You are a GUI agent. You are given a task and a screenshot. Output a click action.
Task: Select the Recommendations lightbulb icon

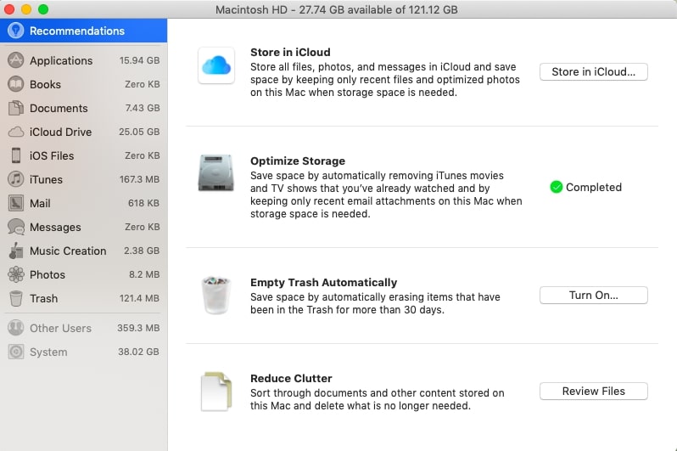[x=16, y=31]
